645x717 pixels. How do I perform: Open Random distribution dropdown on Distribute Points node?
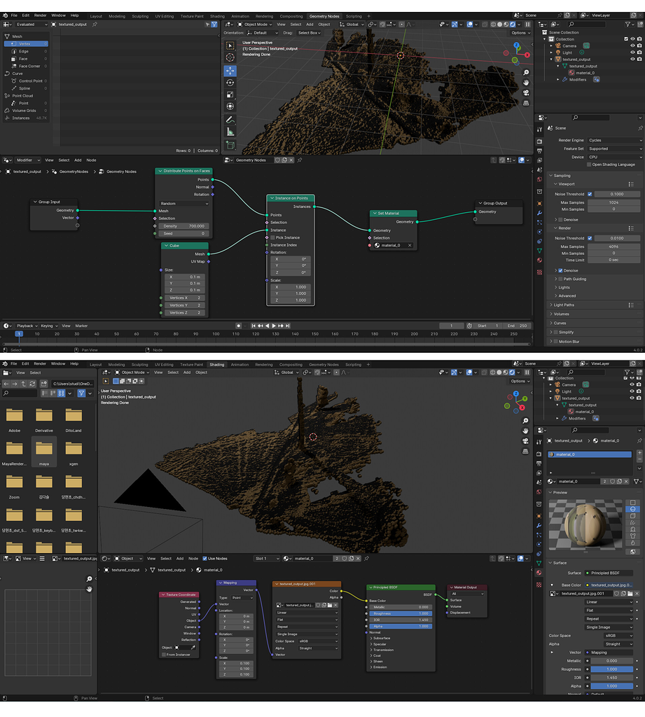[184, 204]
